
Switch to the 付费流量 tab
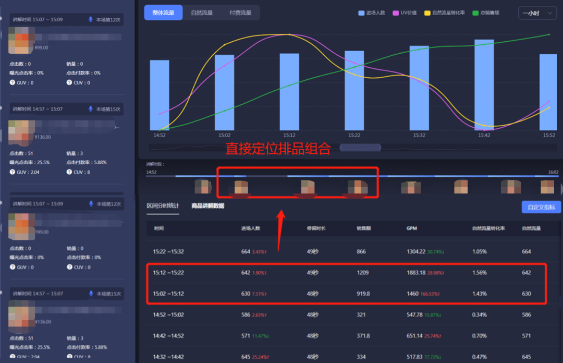tap(240, 13)
